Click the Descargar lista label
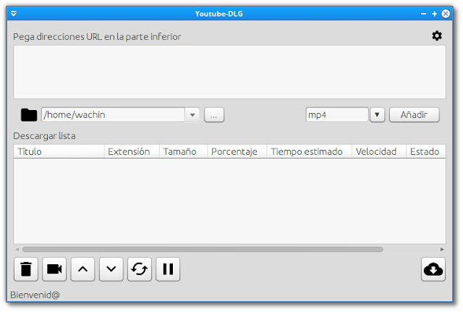The image size is (463, 312). 44,136
